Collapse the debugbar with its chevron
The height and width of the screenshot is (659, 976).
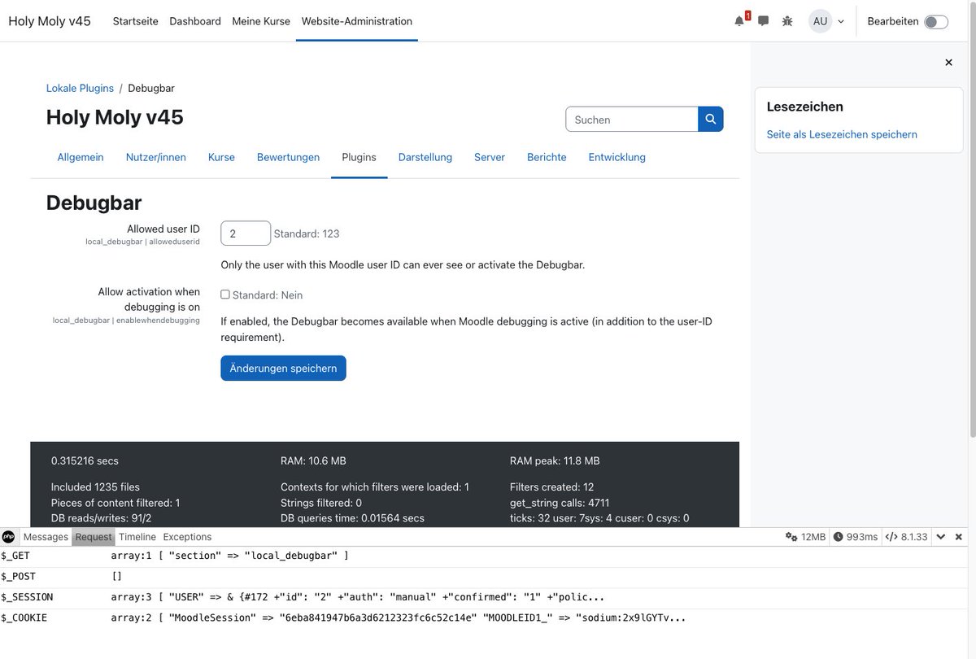pyautogui.click(x=941, y=536)
